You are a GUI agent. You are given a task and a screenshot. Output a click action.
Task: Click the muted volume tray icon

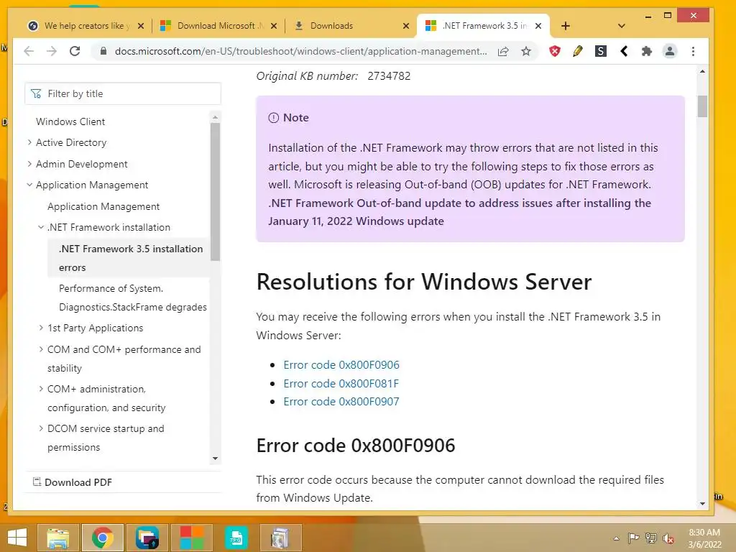(x=668, y=538)
